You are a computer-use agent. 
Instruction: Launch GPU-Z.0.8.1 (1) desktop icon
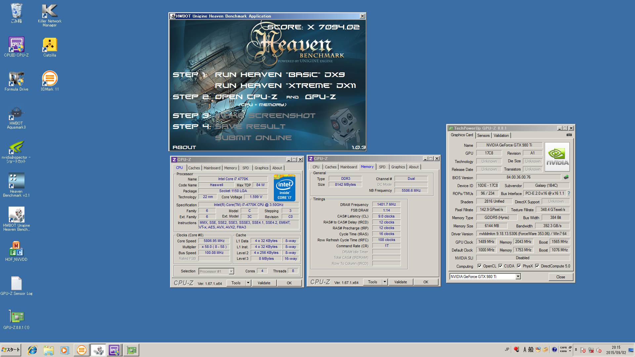16,320
